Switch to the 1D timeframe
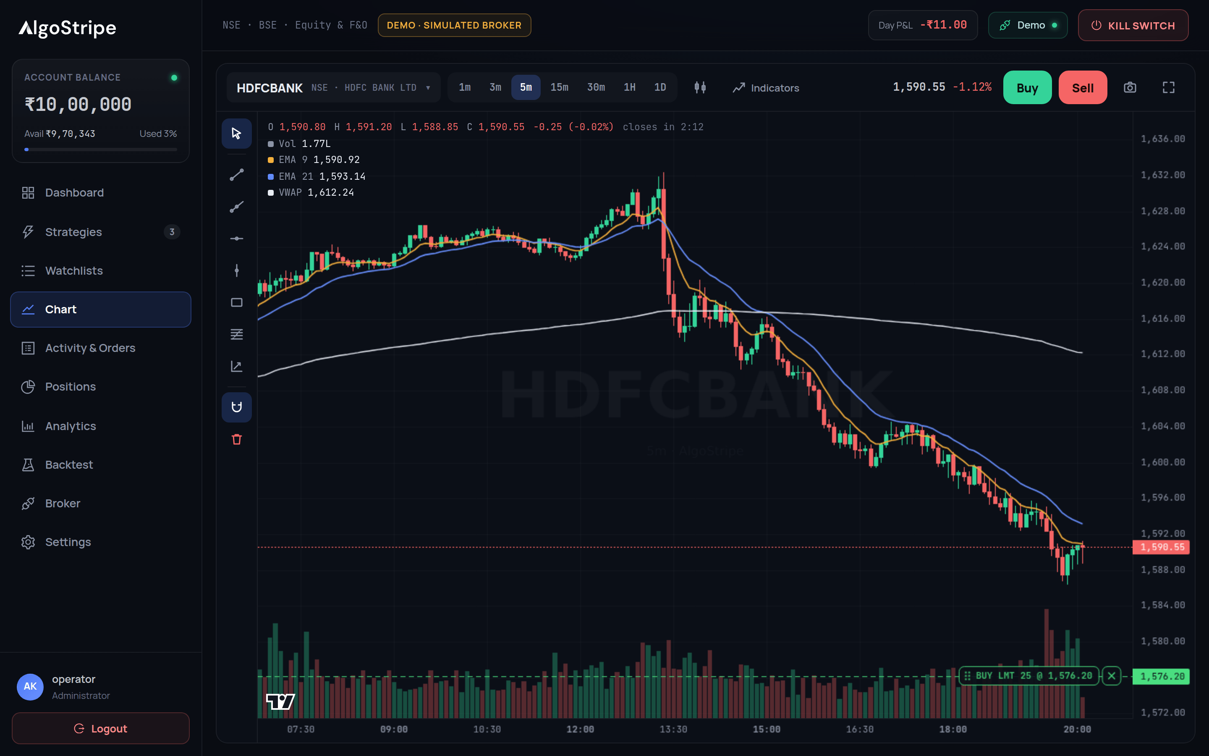Screen dimensions: 1209x756 (x=660, y=87)
